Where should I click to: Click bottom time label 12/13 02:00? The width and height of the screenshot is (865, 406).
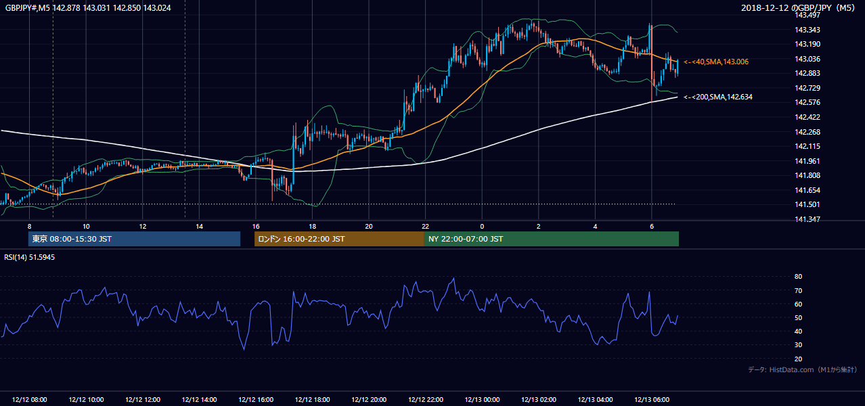(x=539, y=400)
